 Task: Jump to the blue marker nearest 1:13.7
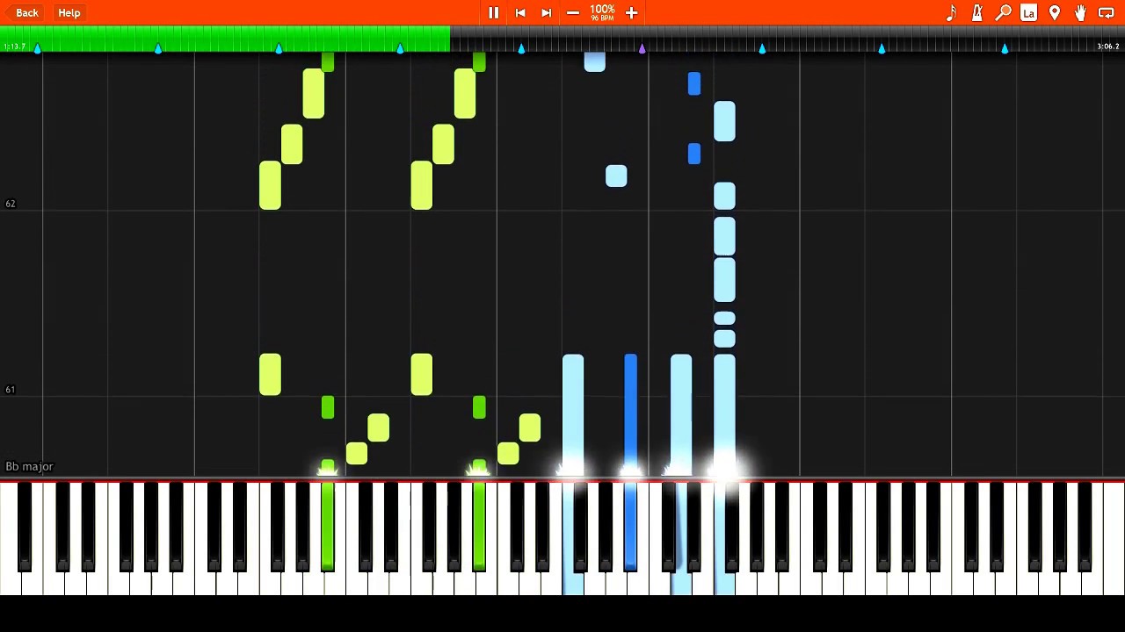click(37, 48)
